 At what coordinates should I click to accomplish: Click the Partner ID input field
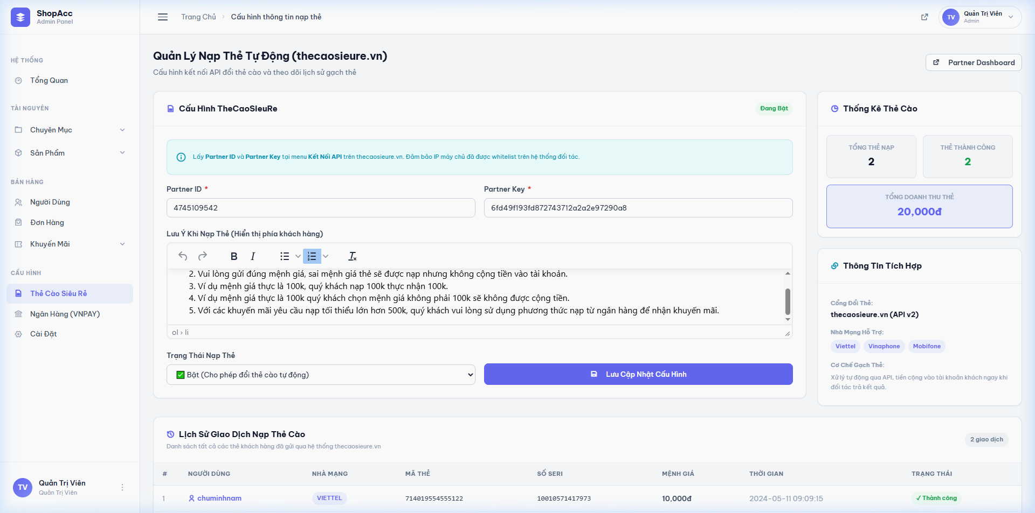tap(321, 208)
